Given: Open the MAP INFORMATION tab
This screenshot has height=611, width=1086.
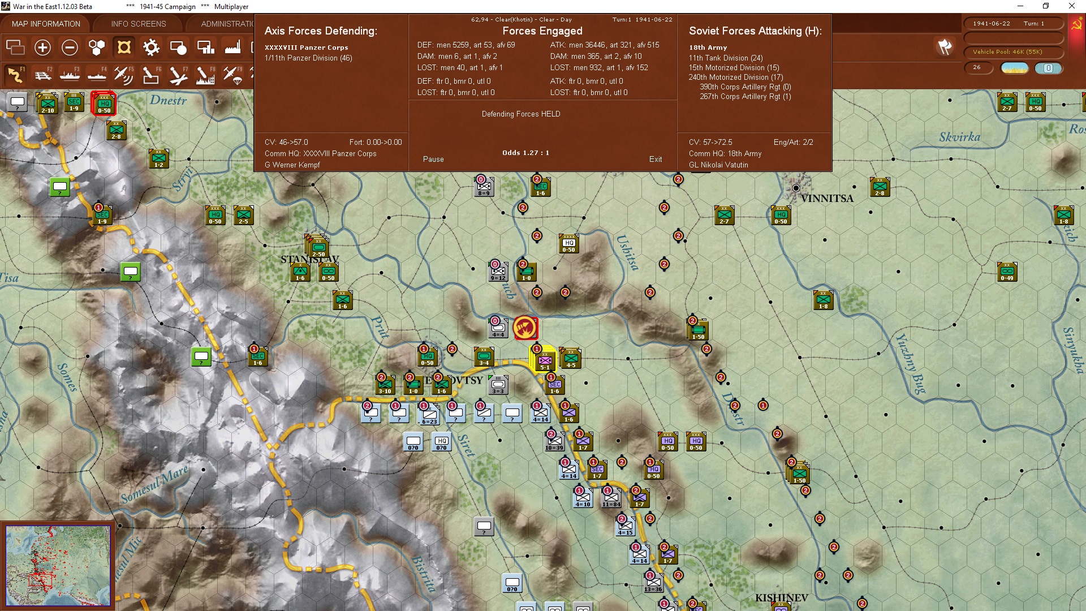Looking at the screenshot, I should coord(46,24).
